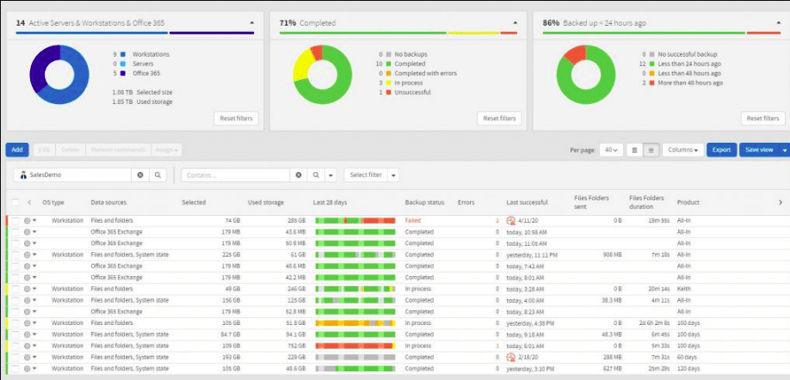Click the magnifier beside SalesDemo
The height and width of the screenshot is (380, 790).
coord(157,175)
